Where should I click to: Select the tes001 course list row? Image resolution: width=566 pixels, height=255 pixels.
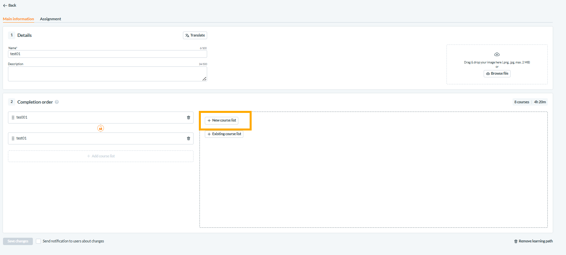(101, 118)
